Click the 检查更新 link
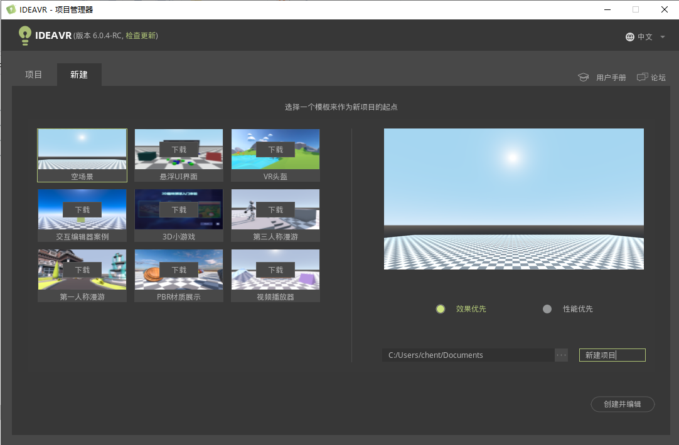The width and height of the screenshot is (679, 445). pos(141,36)
